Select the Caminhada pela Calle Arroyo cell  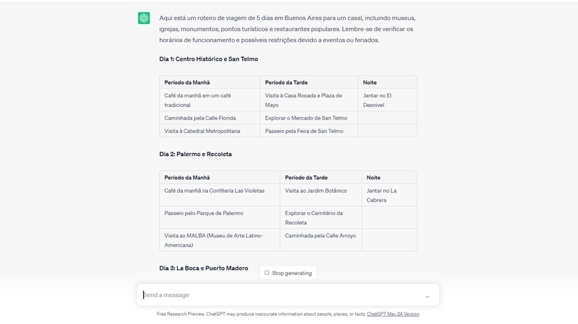click(320, 236)
